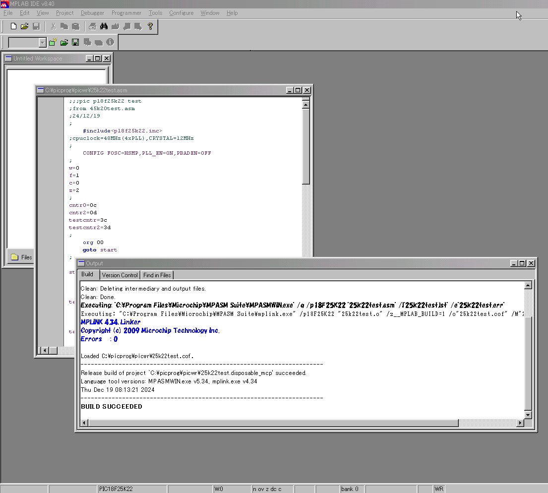Viewport: 548px width, 493px height.
Task: Switch to the Version Control tab
Action: coord(120,275)
